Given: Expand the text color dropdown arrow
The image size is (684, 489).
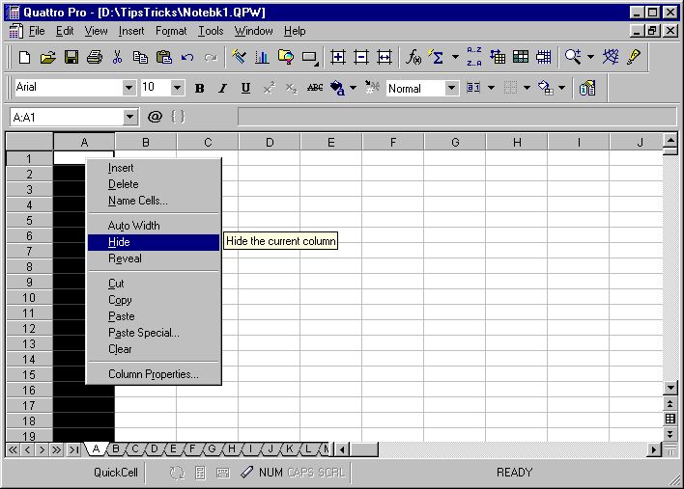Looking at the screenshot, I should [353, 89].
